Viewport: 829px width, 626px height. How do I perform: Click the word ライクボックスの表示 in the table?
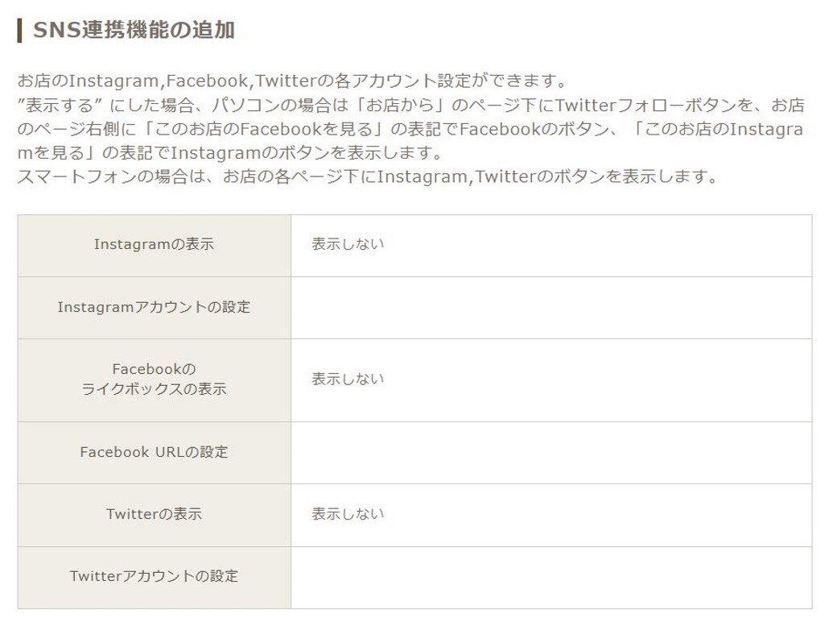154,389
